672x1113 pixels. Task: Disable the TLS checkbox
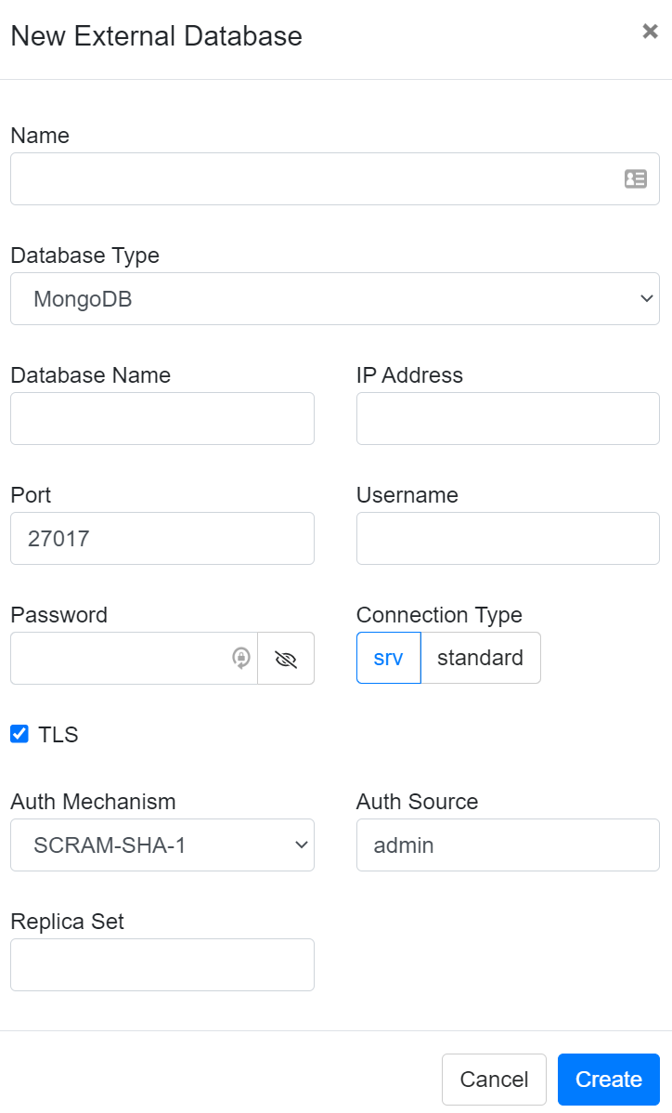[x=19, y=734]
